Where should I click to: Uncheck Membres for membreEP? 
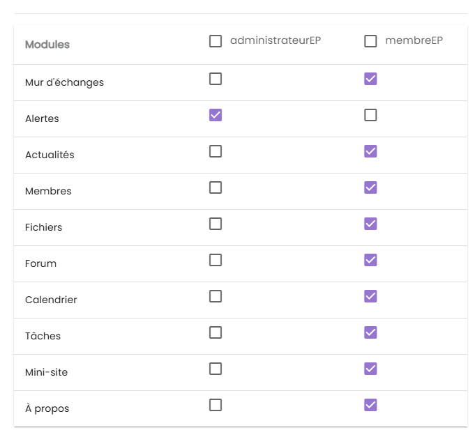click(x=370, y=187)
